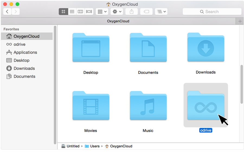Select the Desktop folder icon
Viewport: 244px width, 153px height.
point(91,47)
